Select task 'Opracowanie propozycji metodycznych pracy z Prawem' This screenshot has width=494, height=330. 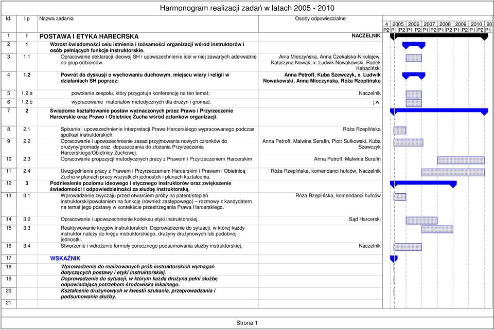pos(156,159)
